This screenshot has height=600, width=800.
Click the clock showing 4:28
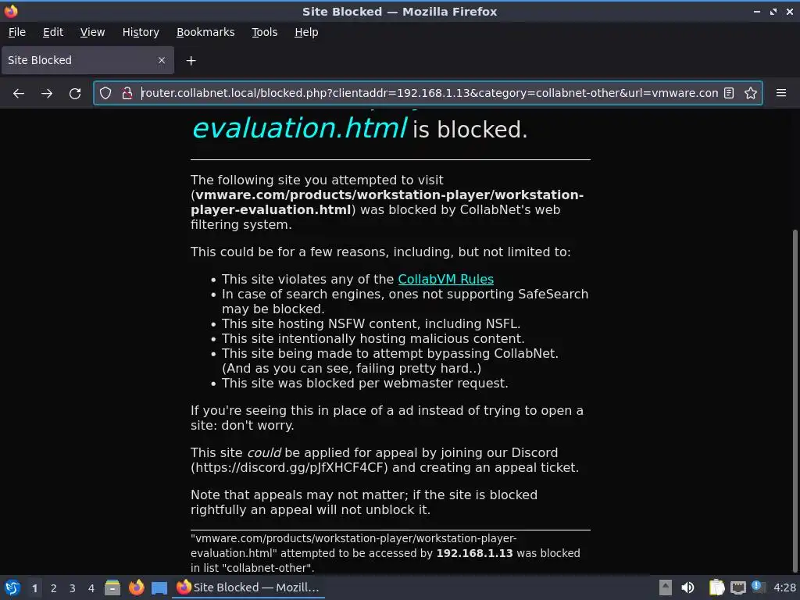pos(784,587)
